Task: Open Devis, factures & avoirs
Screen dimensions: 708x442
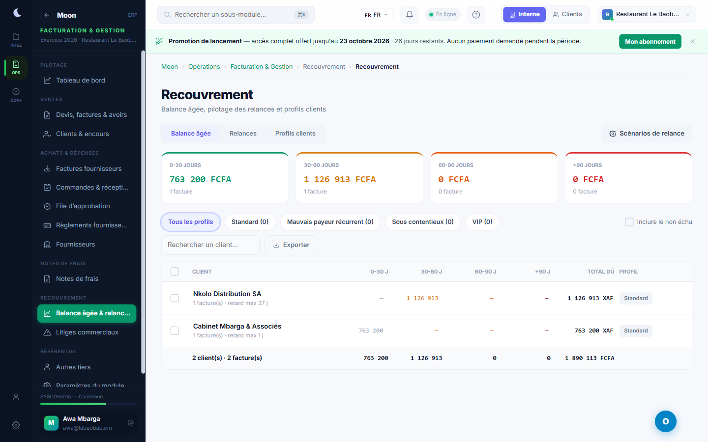Action: click(87, 115)
